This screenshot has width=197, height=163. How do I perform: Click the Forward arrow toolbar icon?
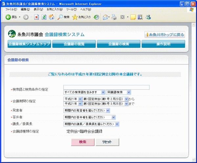tap(26, 17)
